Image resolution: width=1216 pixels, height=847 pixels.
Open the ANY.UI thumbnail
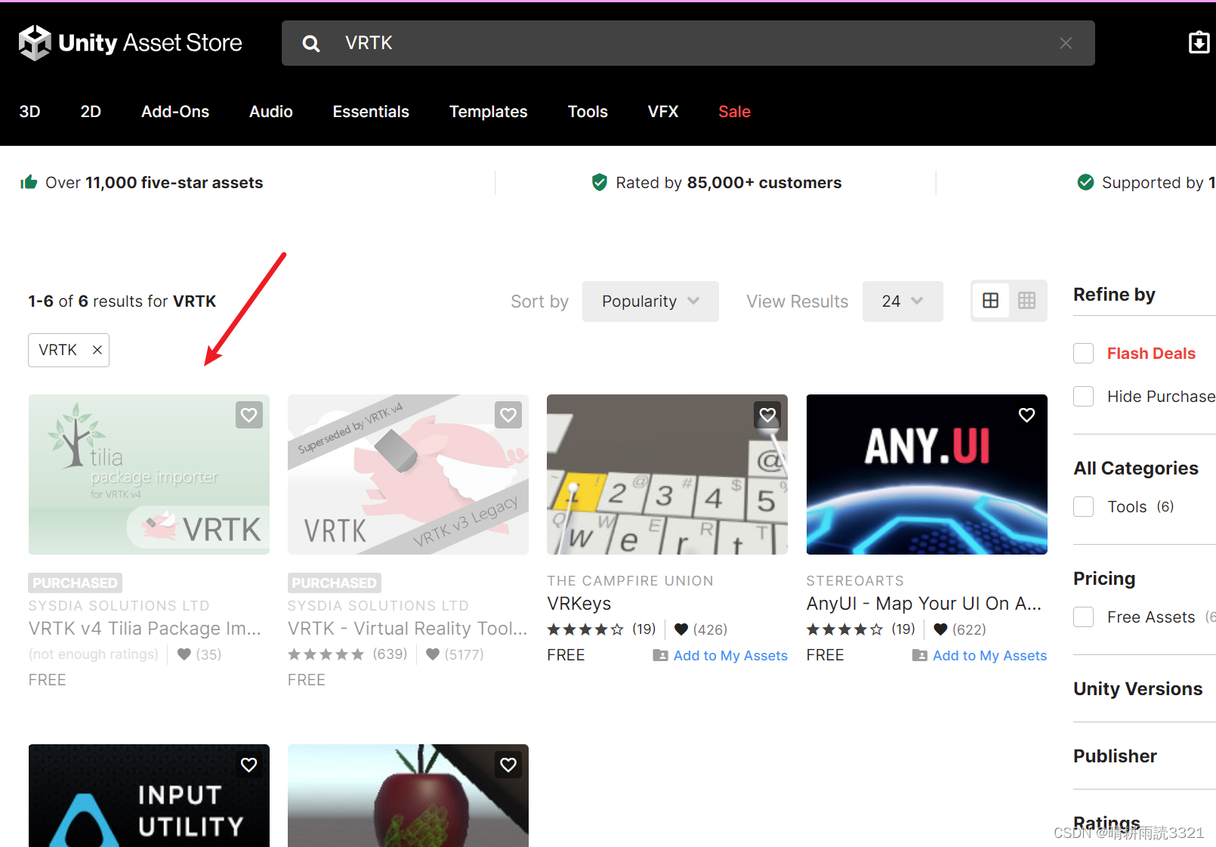[x=927, y=475]
